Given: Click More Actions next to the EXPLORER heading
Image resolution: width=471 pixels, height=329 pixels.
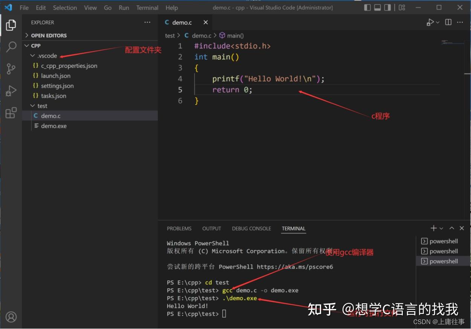Looking at the screenshot, I should (147, 22).
